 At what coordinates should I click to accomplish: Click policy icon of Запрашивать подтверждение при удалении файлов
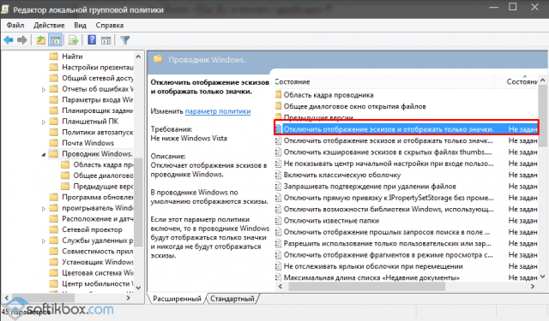(278, 186)
